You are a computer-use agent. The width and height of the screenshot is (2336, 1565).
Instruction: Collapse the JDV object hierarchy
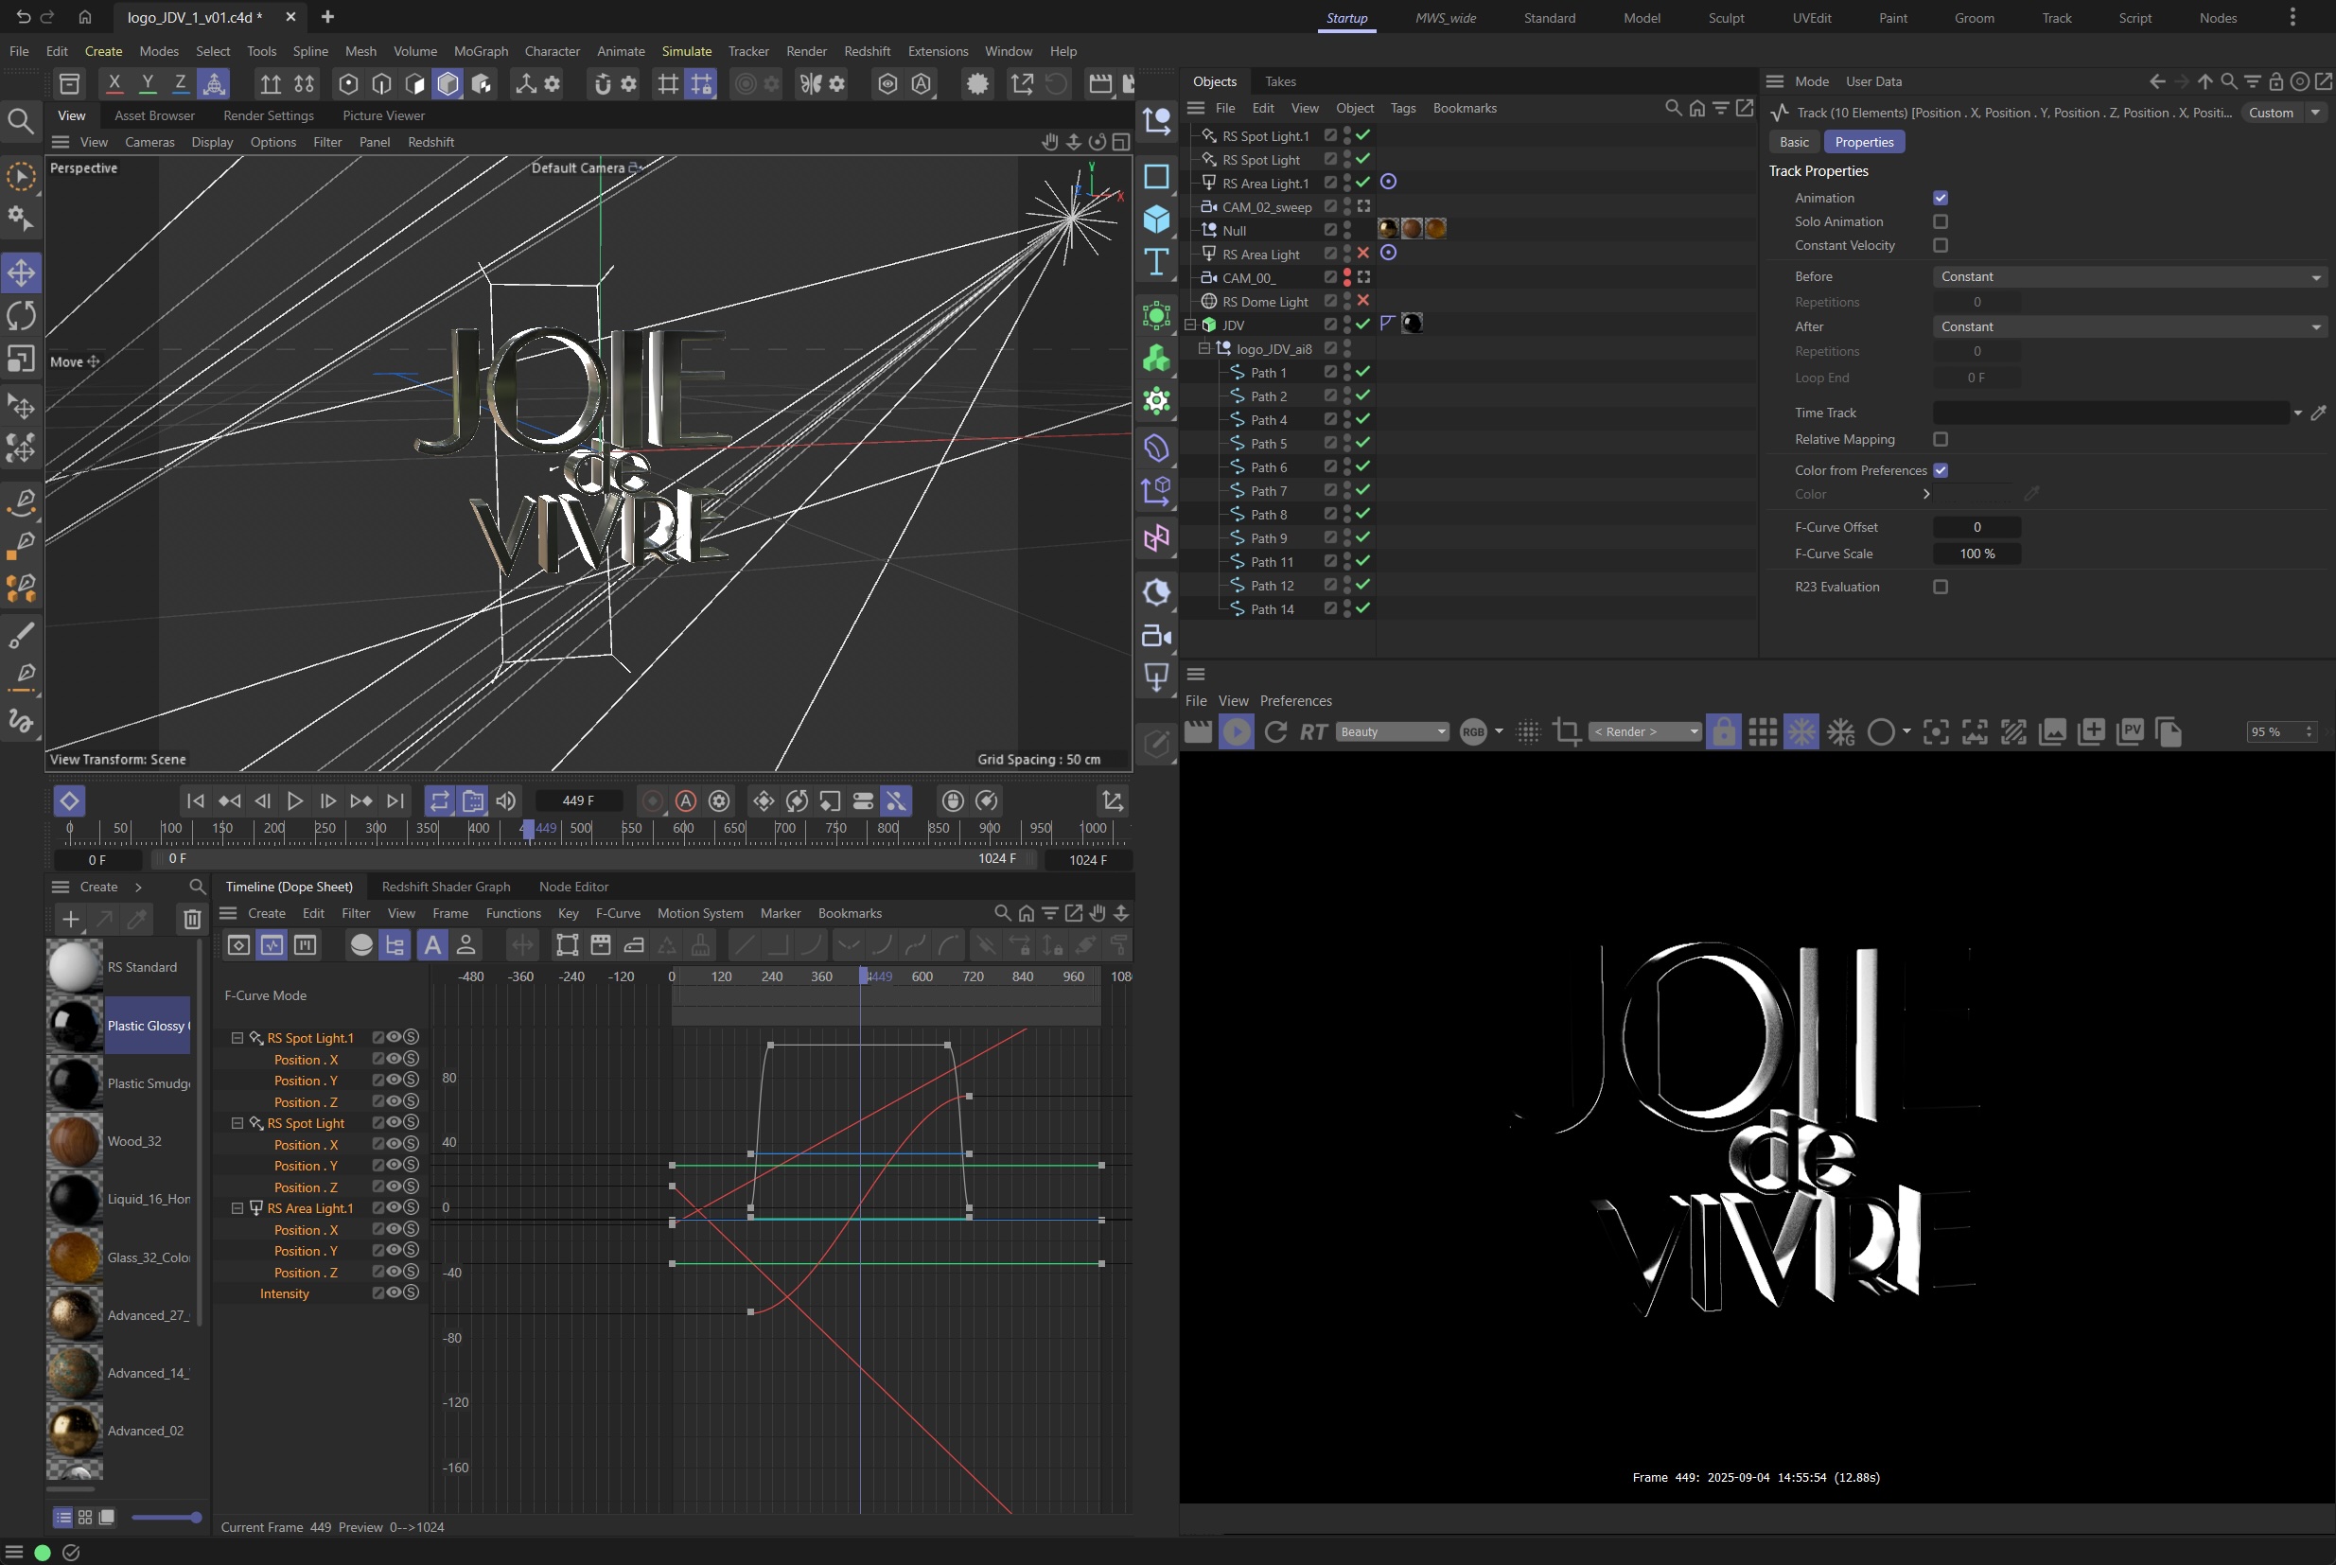coord(1189,325)
